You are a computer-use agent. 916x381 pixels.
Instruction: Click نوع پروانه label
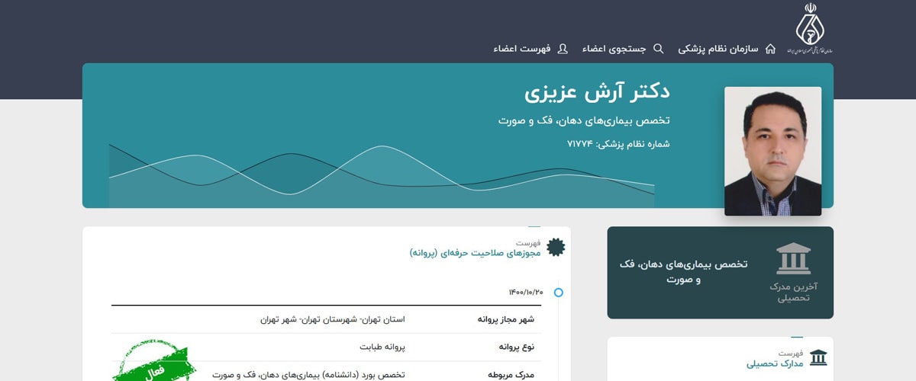coord(517,347)
